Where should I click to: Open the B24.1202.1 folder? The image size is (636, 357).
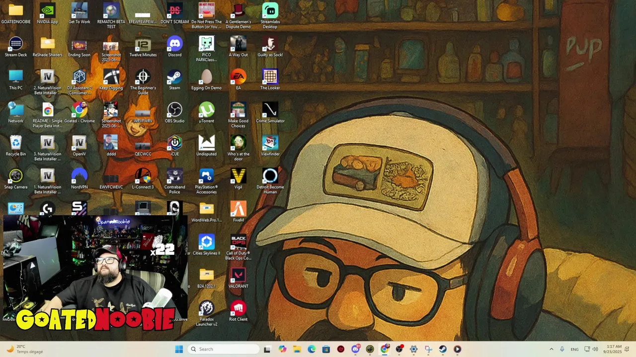[x=206, y=278]
